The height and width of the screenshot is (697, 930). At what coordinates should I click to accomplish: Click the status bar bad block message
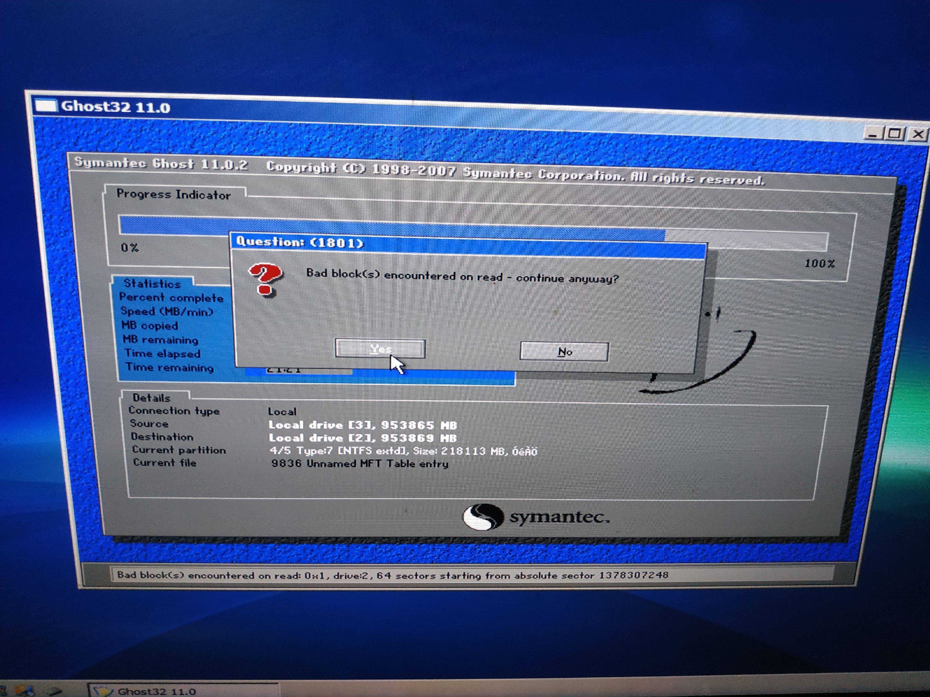(392, 575)
